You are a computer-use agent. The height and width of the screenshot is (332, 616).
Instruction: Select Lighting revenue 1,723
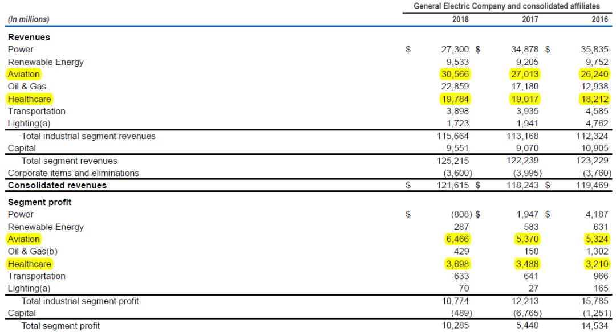click(x=457, y=123)
